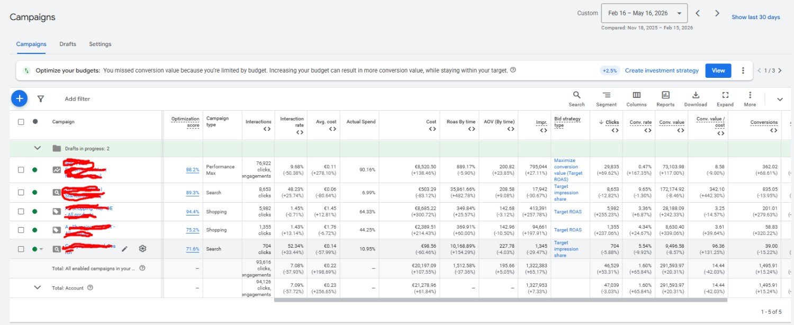
Task: Open the Search magnifier tool
Action: pyautogui.click(x=576, y=98)
